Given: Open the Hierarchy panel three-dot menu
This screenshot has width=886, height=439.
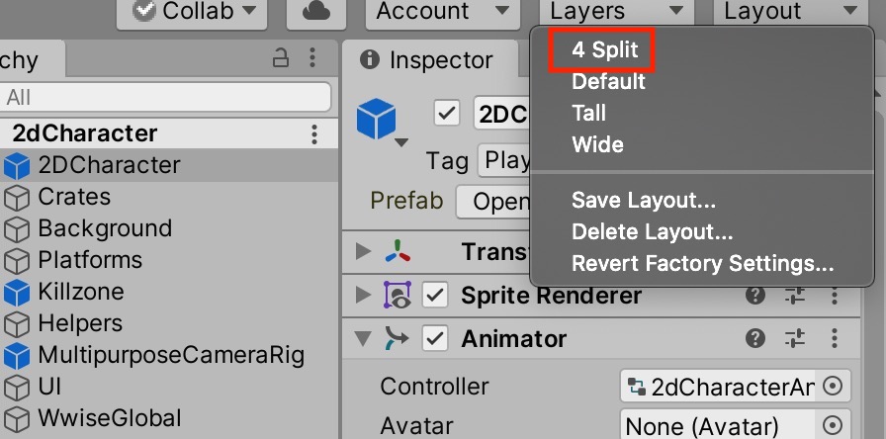Looking at the screenshot, I should click(x=312, y=57).
